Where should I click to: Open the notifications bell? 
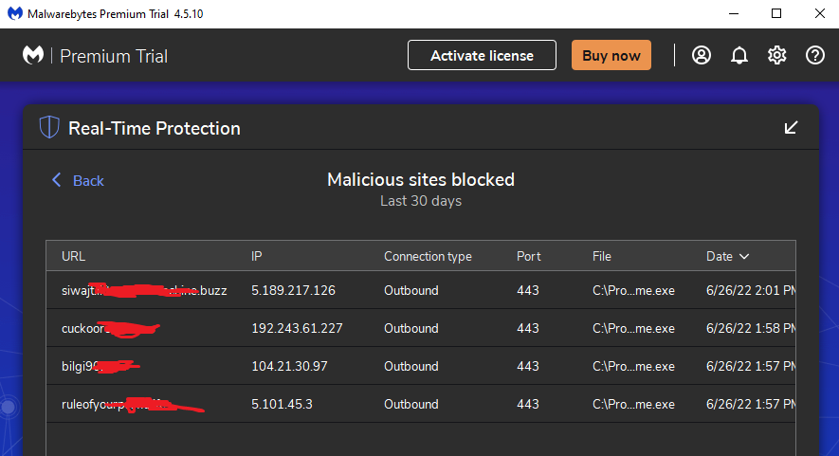click(739, 55)
